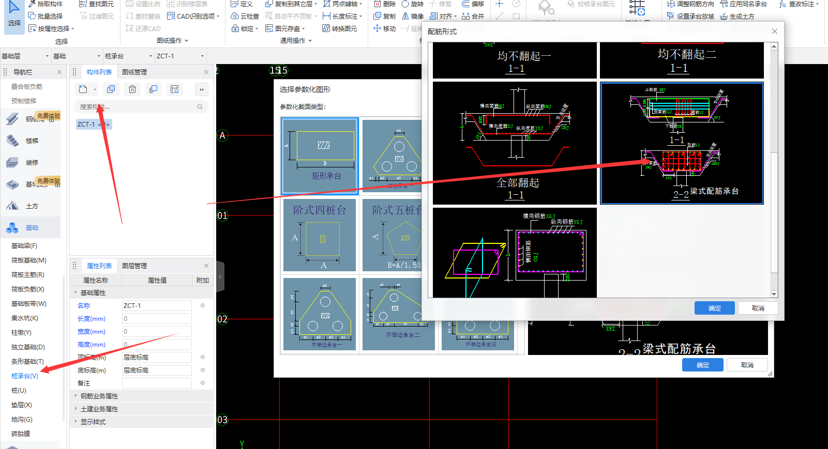Click 图元存盘 save elements tool

[x=285, y=28]
